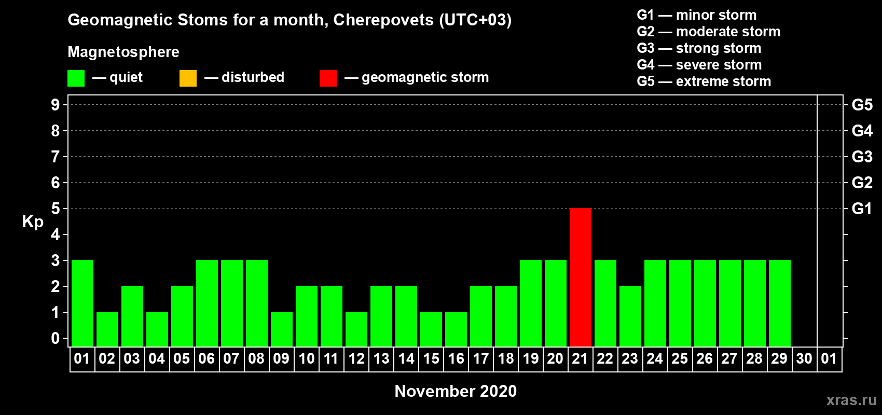Click the G5 label on right axis
Screen dimensions: 882x415
(x=862, y=105)
